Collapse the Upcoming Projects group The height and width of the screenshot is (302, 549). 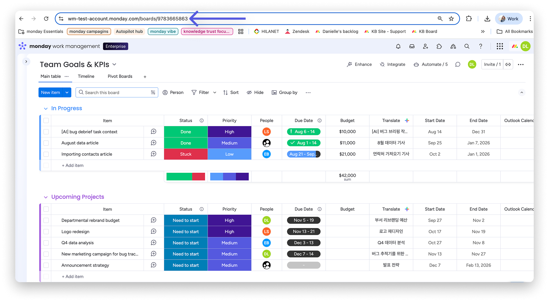(x=46, y=197)
